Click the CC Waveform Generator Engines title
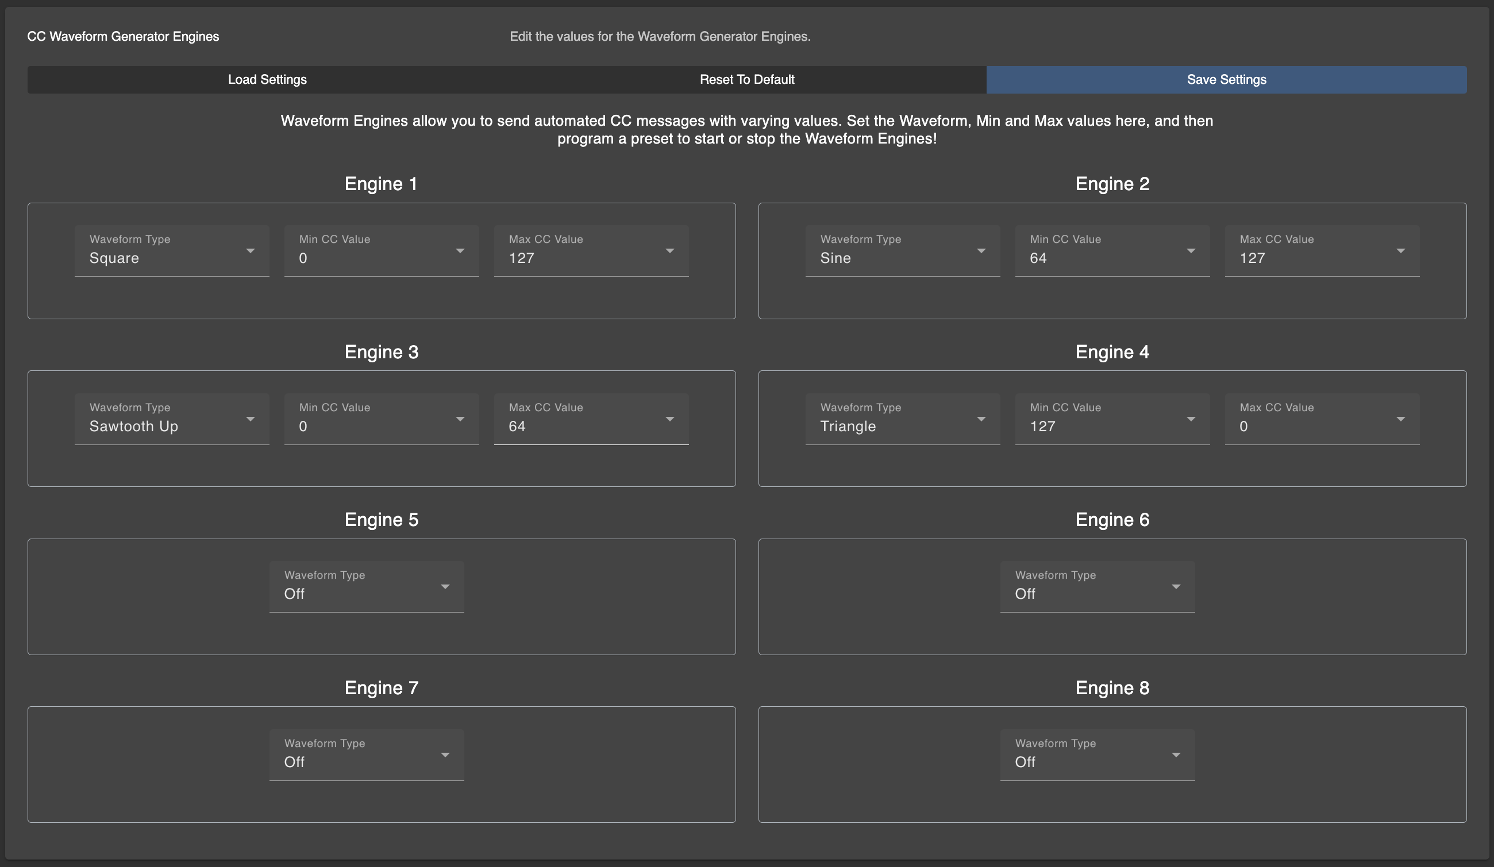This screenshot has width=1494, height=867. pyautogui.click(x=123, y=36)
